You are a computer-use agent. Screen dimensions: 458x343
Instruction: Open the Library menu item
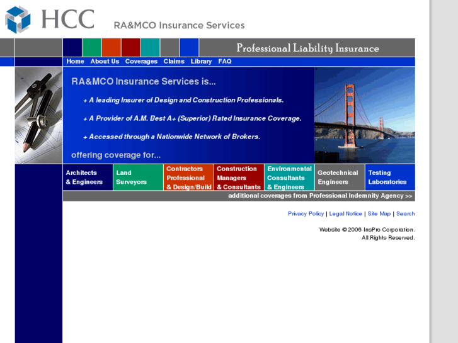201,61
